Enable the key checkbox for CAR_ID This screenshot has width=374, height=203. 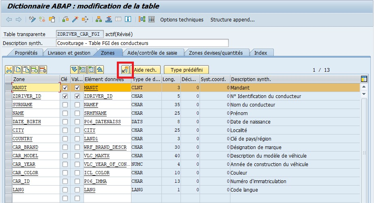(x=65, y=182)
